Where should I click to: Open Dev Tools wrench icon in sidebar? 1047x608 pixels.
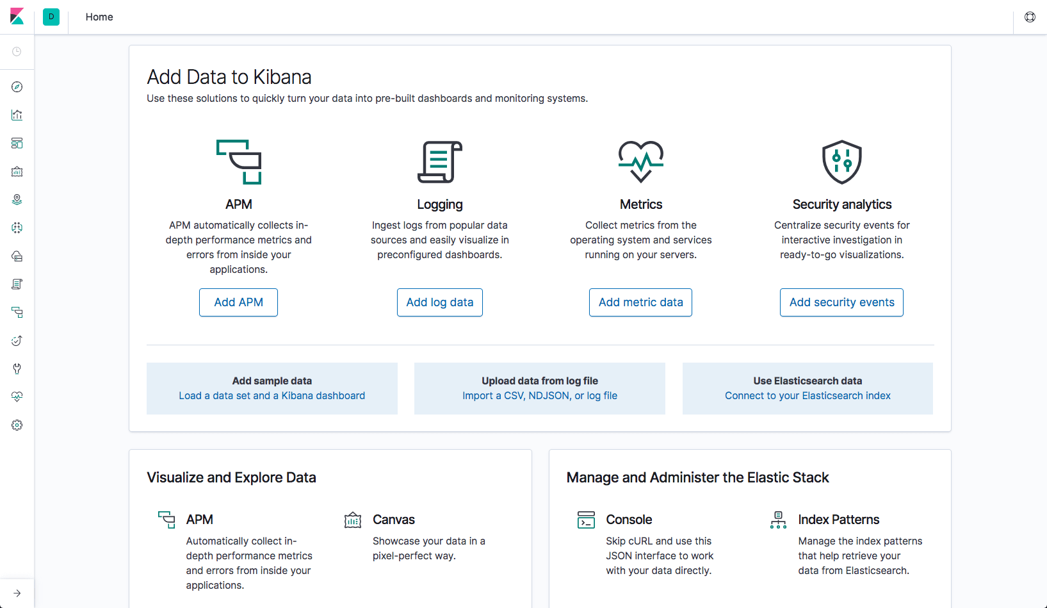coord(17,369)
